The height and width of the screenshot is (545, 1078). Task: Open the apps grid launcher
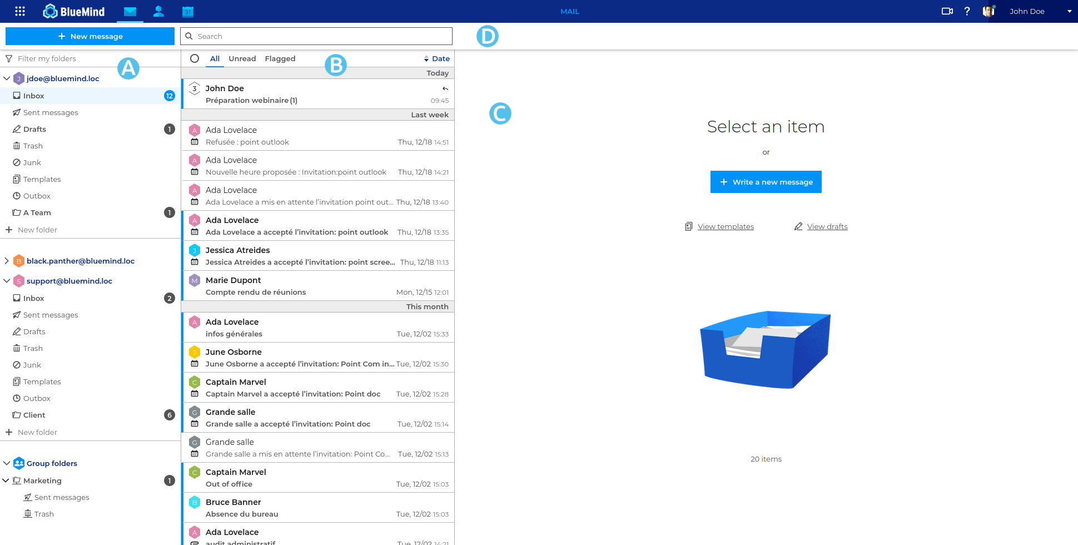(x=20, y=11)
